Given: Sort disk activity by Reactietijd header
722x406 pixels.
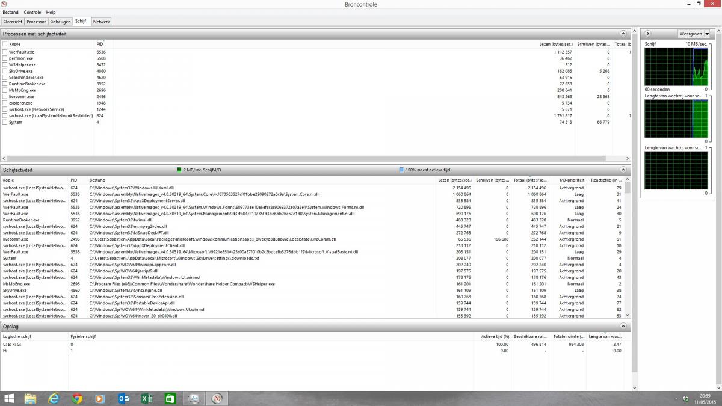Looking at the screenshot, I should [605, 180].
